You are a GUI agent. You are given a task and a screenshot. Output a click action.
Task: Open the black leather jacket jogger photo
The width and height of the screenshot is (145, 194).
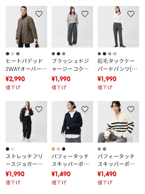coord(26,122)
